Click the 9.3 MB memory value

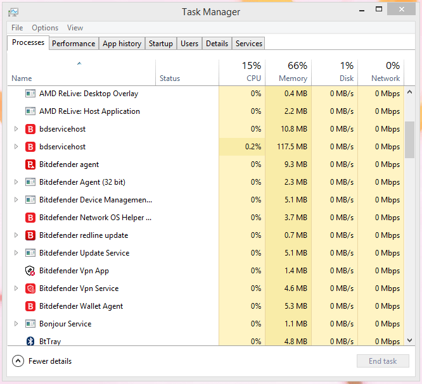[x=296, y=164]
